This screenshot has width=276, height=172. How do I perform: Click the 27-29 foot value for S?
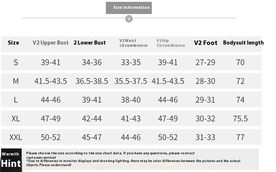(x=205, y=63)
